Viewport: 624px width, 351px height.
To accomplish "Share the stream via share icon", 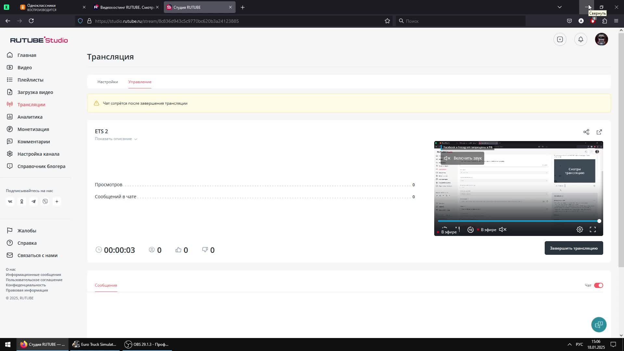I will coord(586,132).
